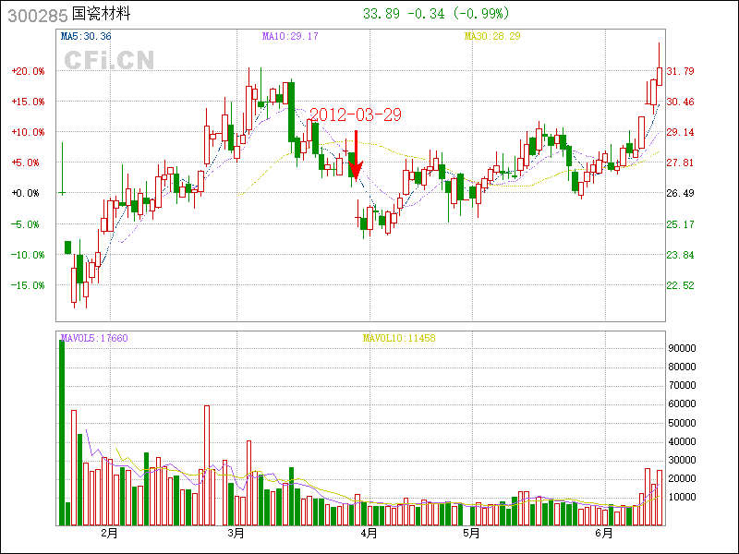This screenshot has height=554, width=739.
Task: Click the MAVOL5:17660 volume label
Action: 94,338
